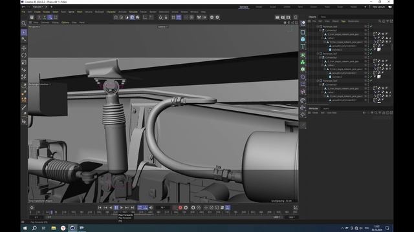Screen dimensions: 414x232
Task: Open the Simulate menu
Action: pos(133,12)
